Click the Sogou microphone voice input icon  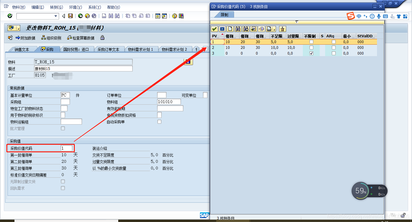(379, 16)
